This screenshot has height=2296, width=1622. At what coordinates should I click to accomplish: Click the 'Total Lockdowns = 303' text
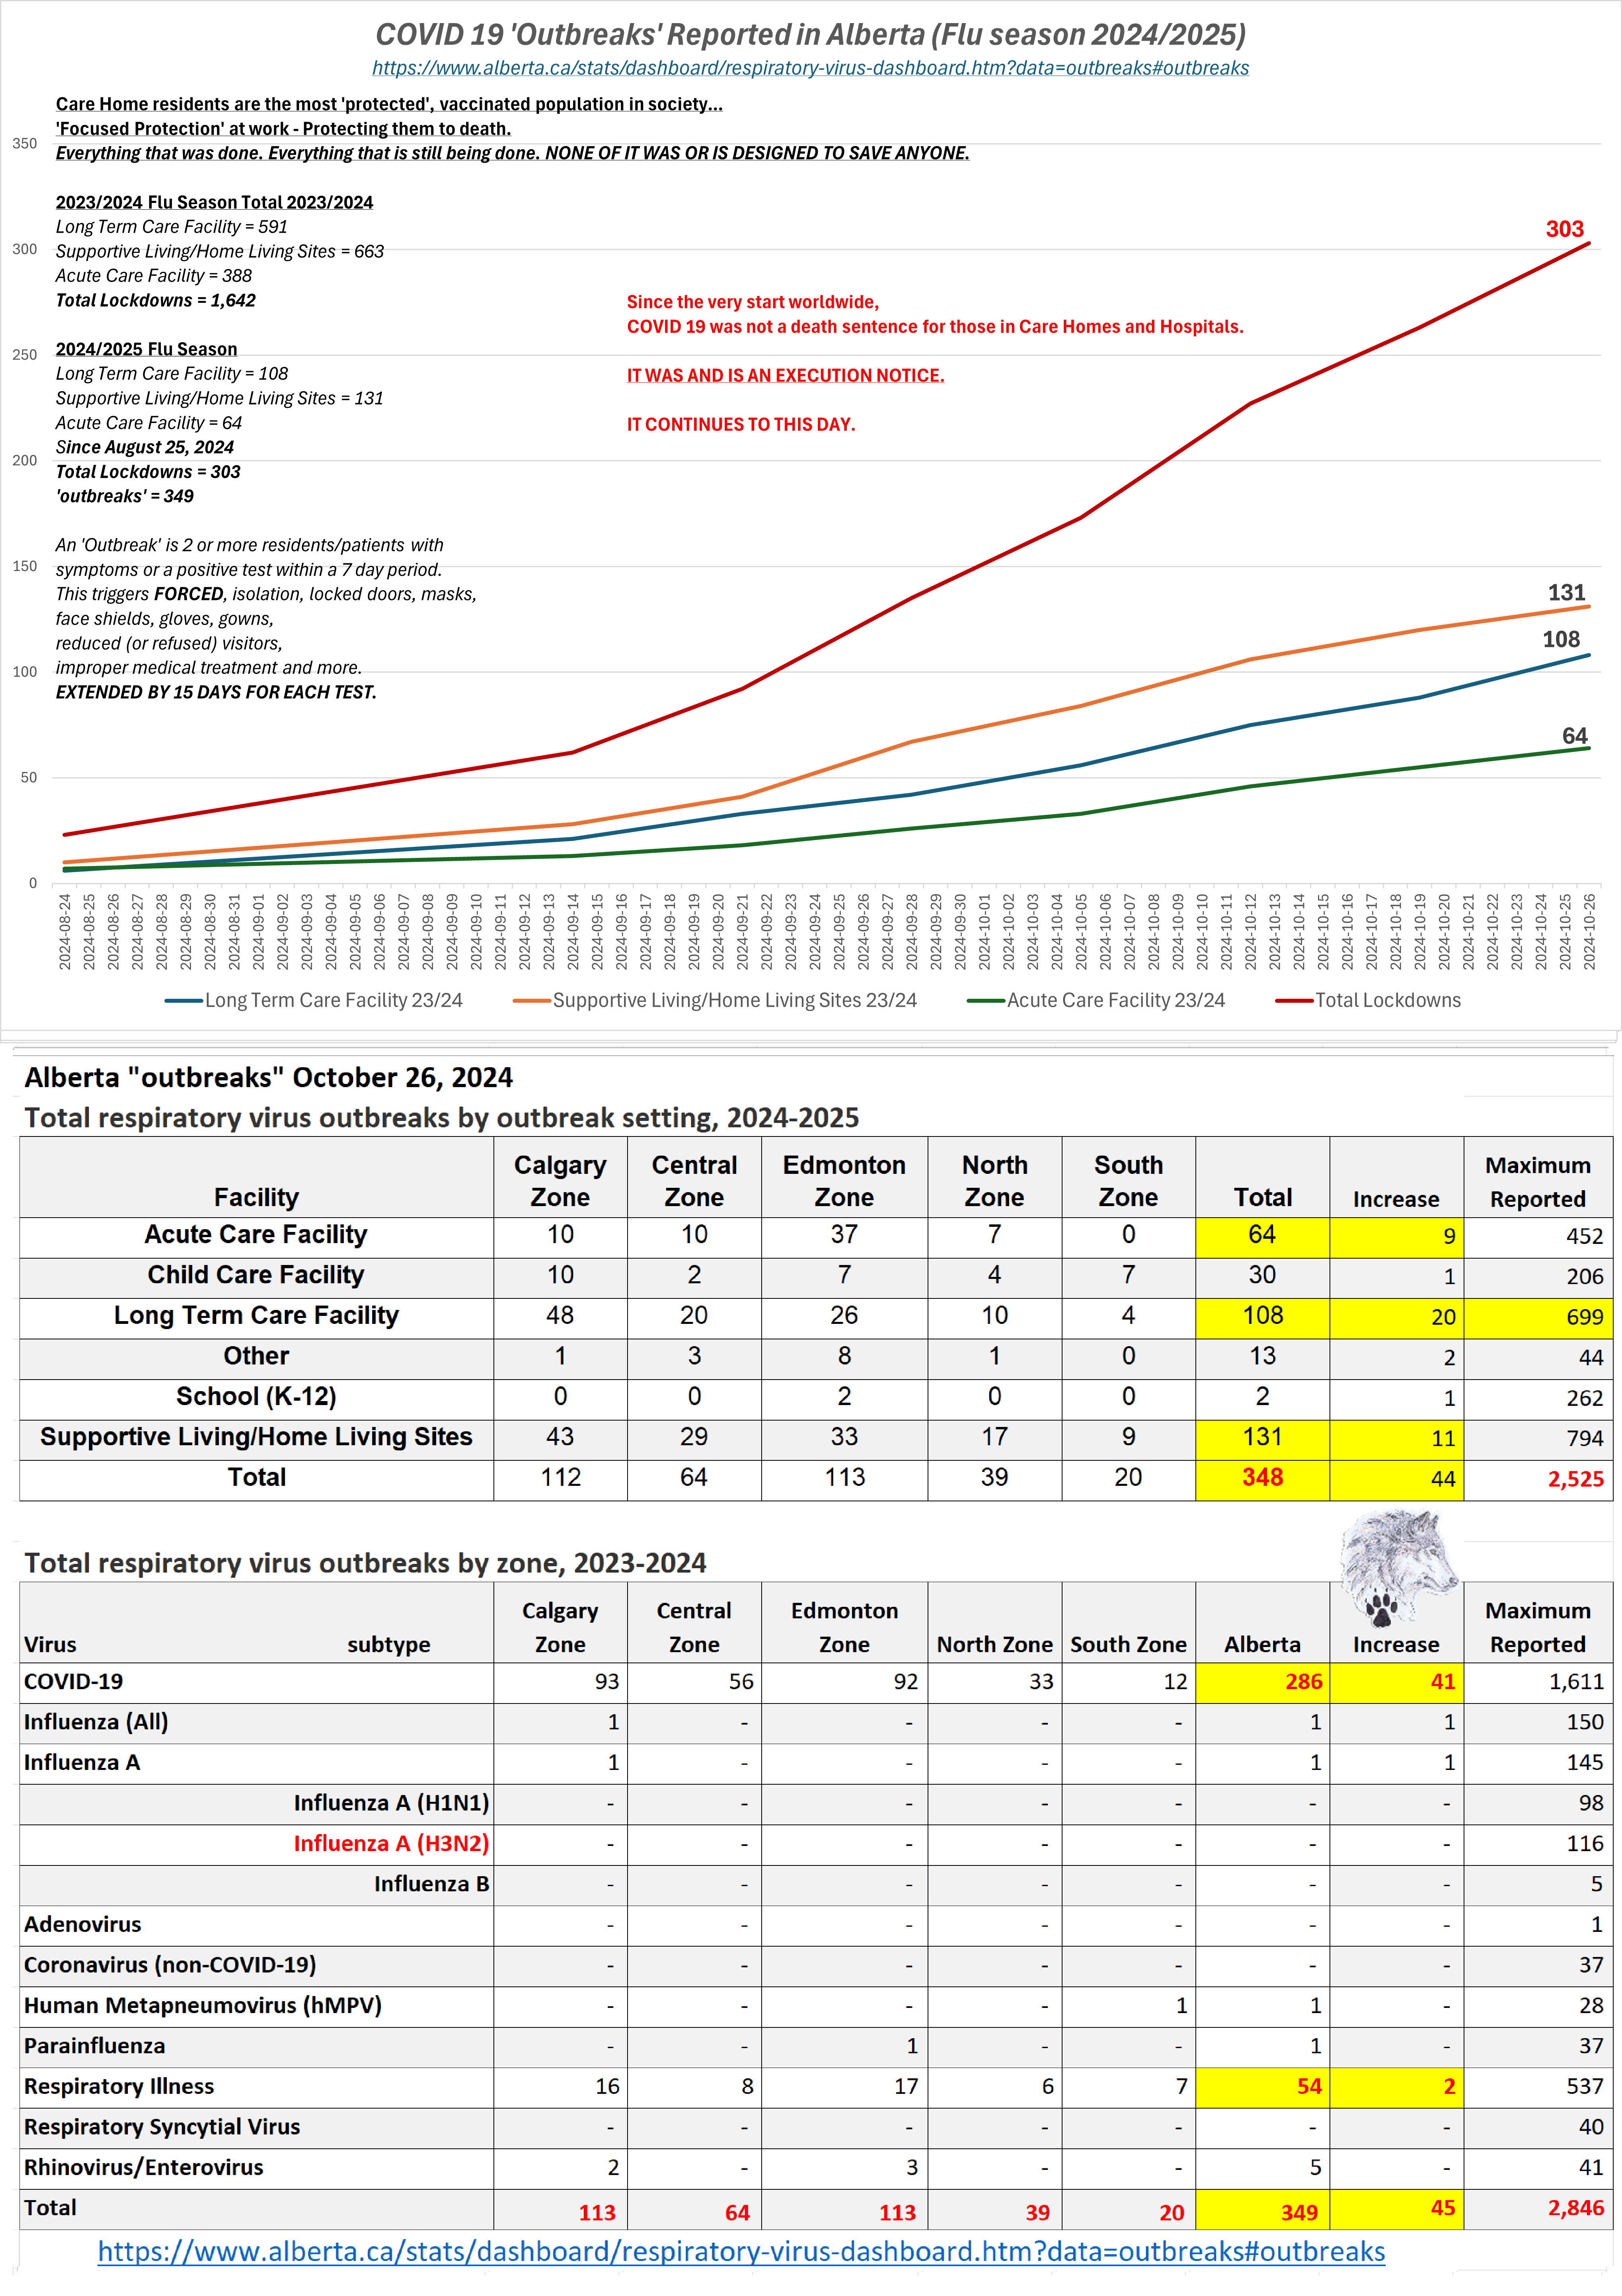coord(148,471)
